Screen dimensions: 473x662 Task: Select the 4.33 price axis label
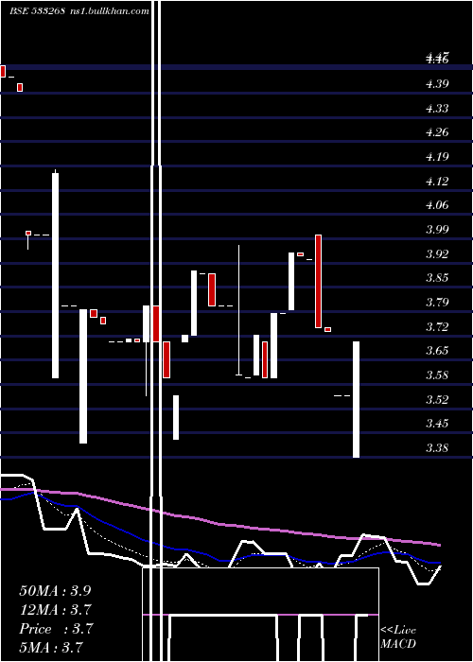(437, 109)
